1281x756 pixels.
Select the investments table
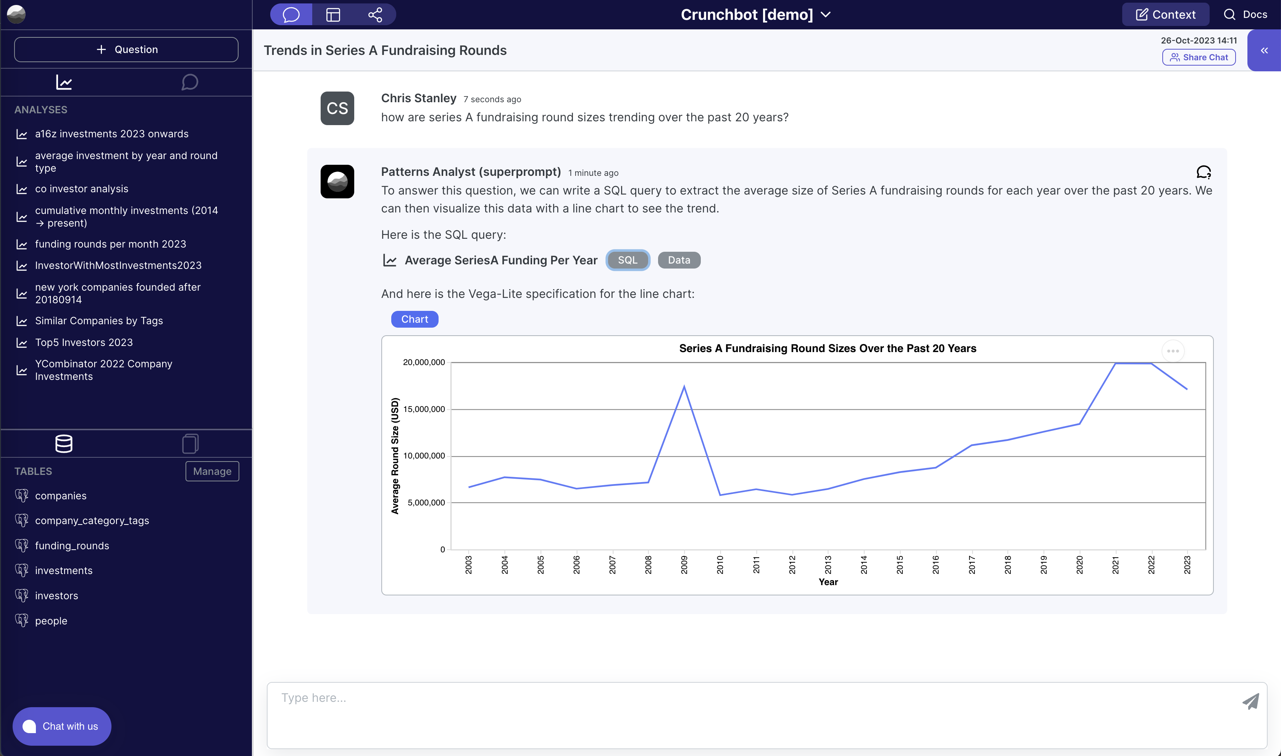click(x=64, y=571)
